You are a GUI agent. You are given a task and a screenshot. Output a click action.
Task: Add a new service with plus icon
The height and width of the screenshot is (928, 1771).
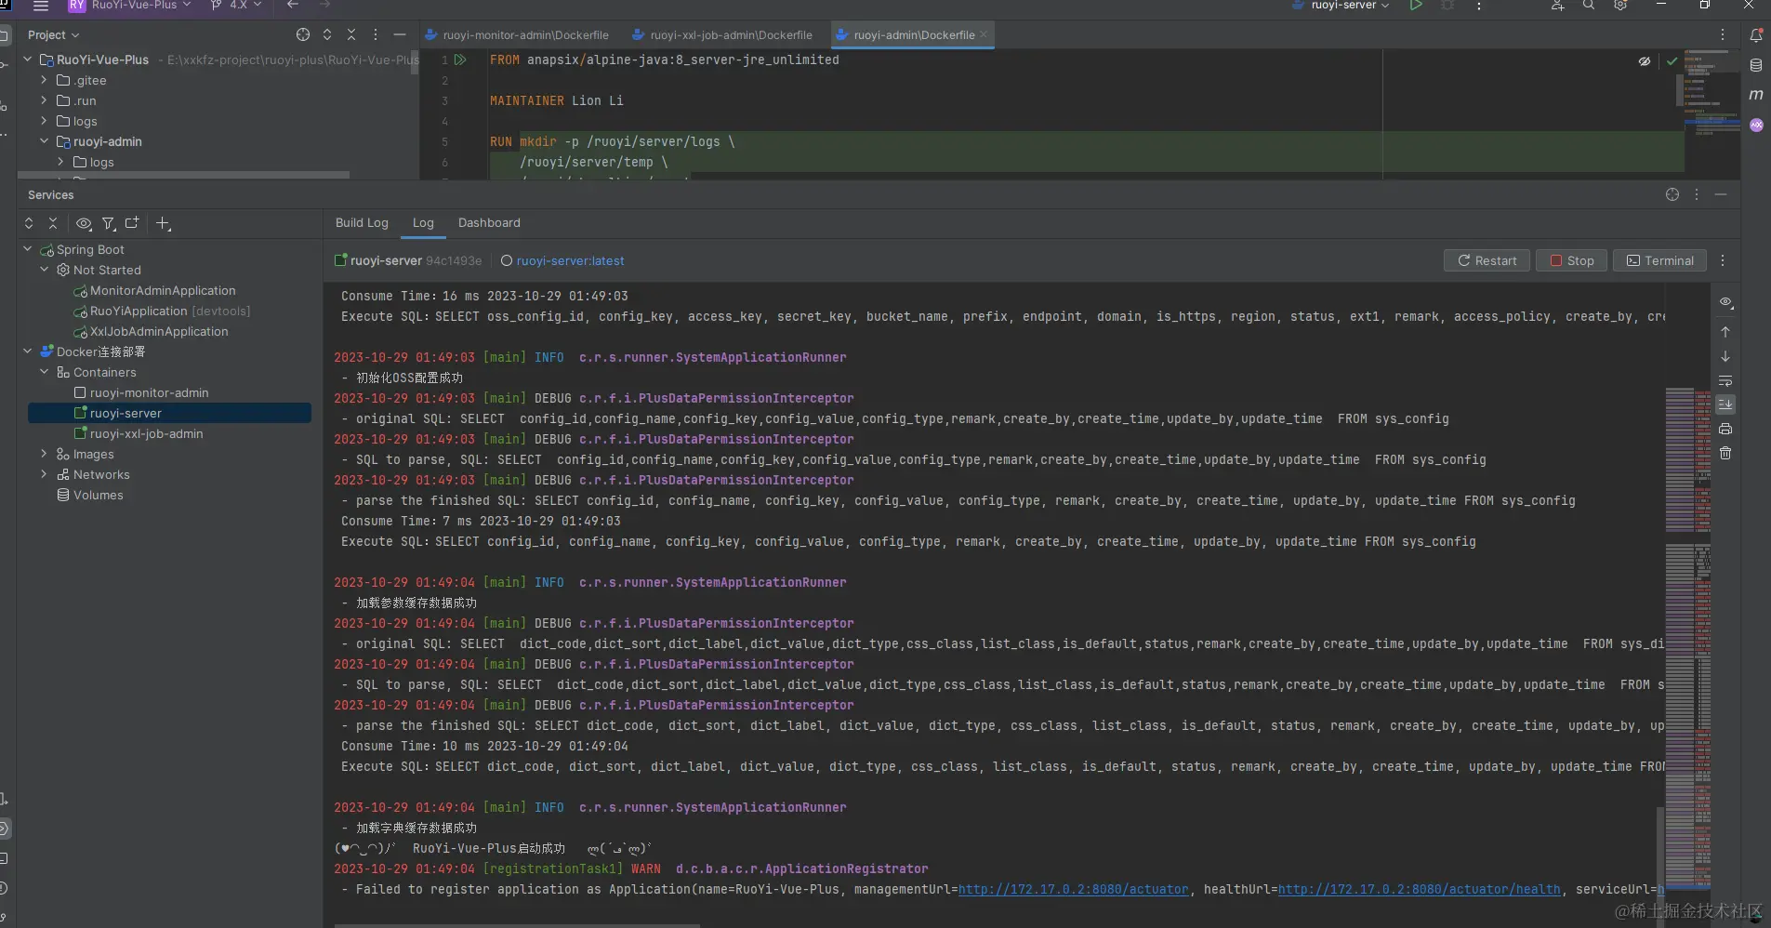163,223
